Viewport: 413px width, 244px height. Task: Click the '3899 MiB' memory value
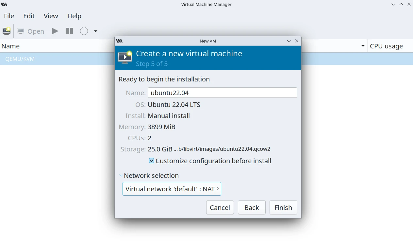tap(162, 127)
